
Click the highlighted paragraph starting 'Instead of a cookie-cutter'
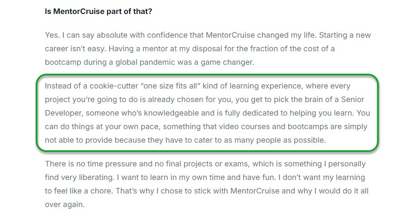click(207, 113)
